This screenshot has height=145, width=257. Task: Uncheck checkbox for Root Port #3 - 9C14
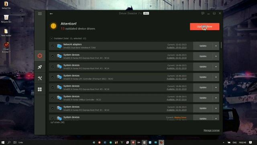pos(53,66)
